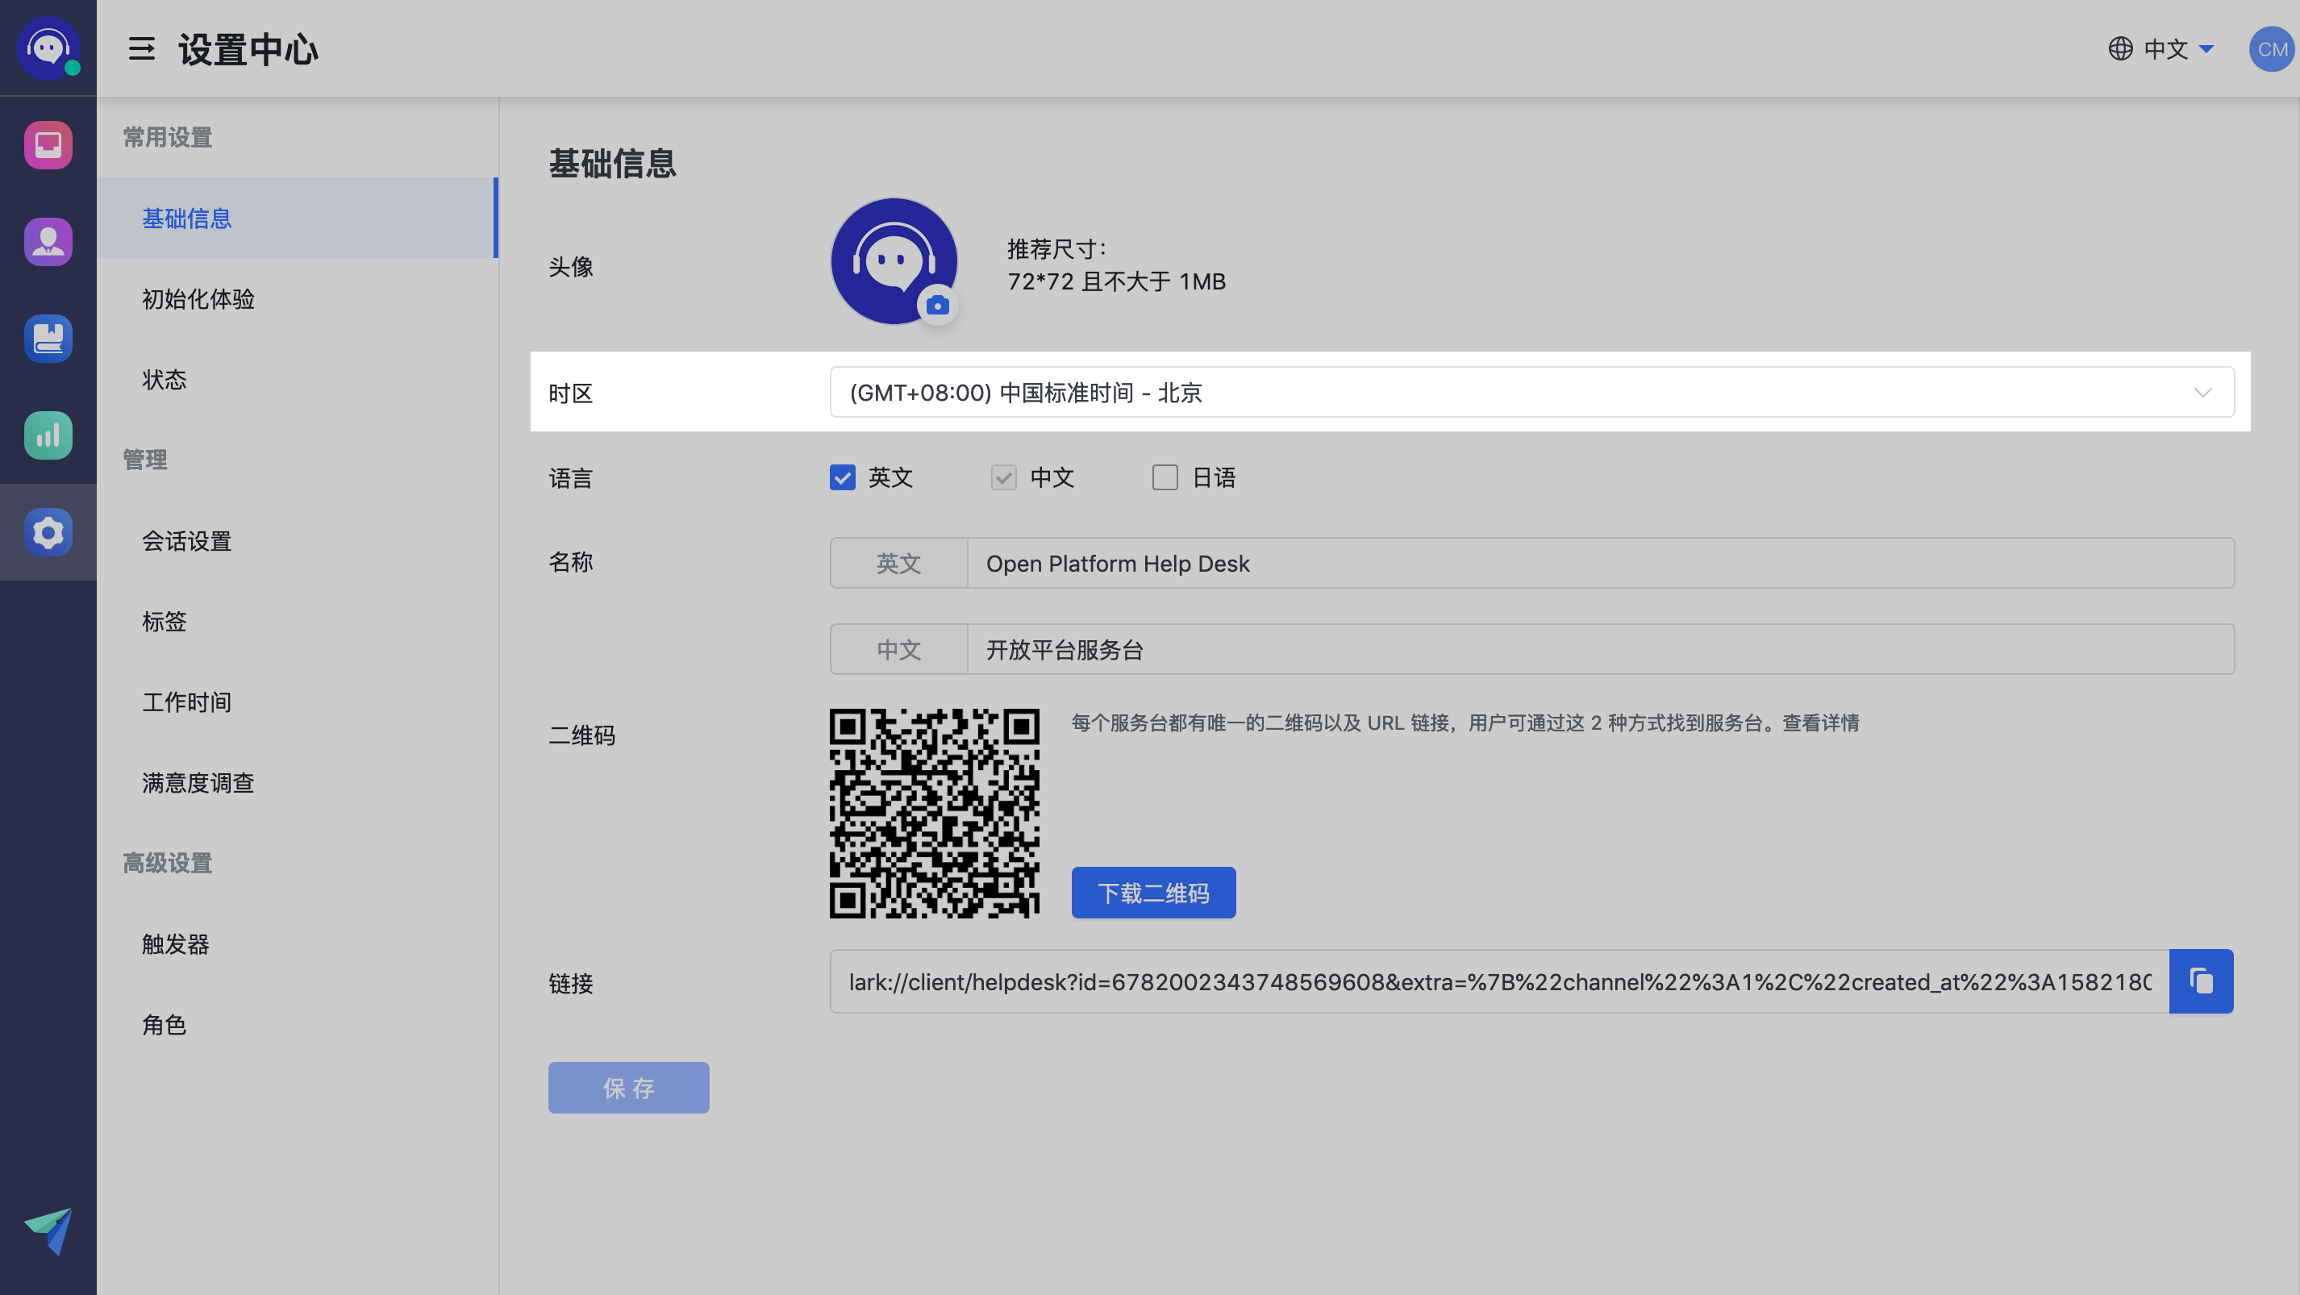Toggle the 中文 language checkbox
2300x1295 pixels.
tap(1003, 477)
